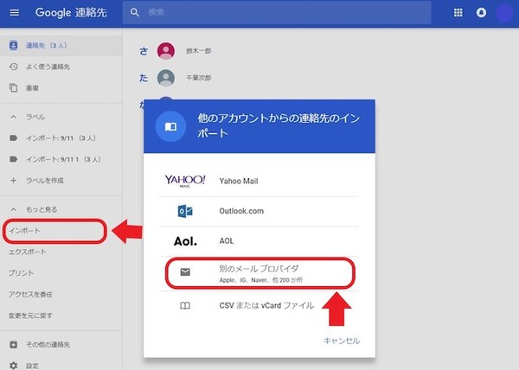Choose CSV または vCard ファイル option

[259, 305]
